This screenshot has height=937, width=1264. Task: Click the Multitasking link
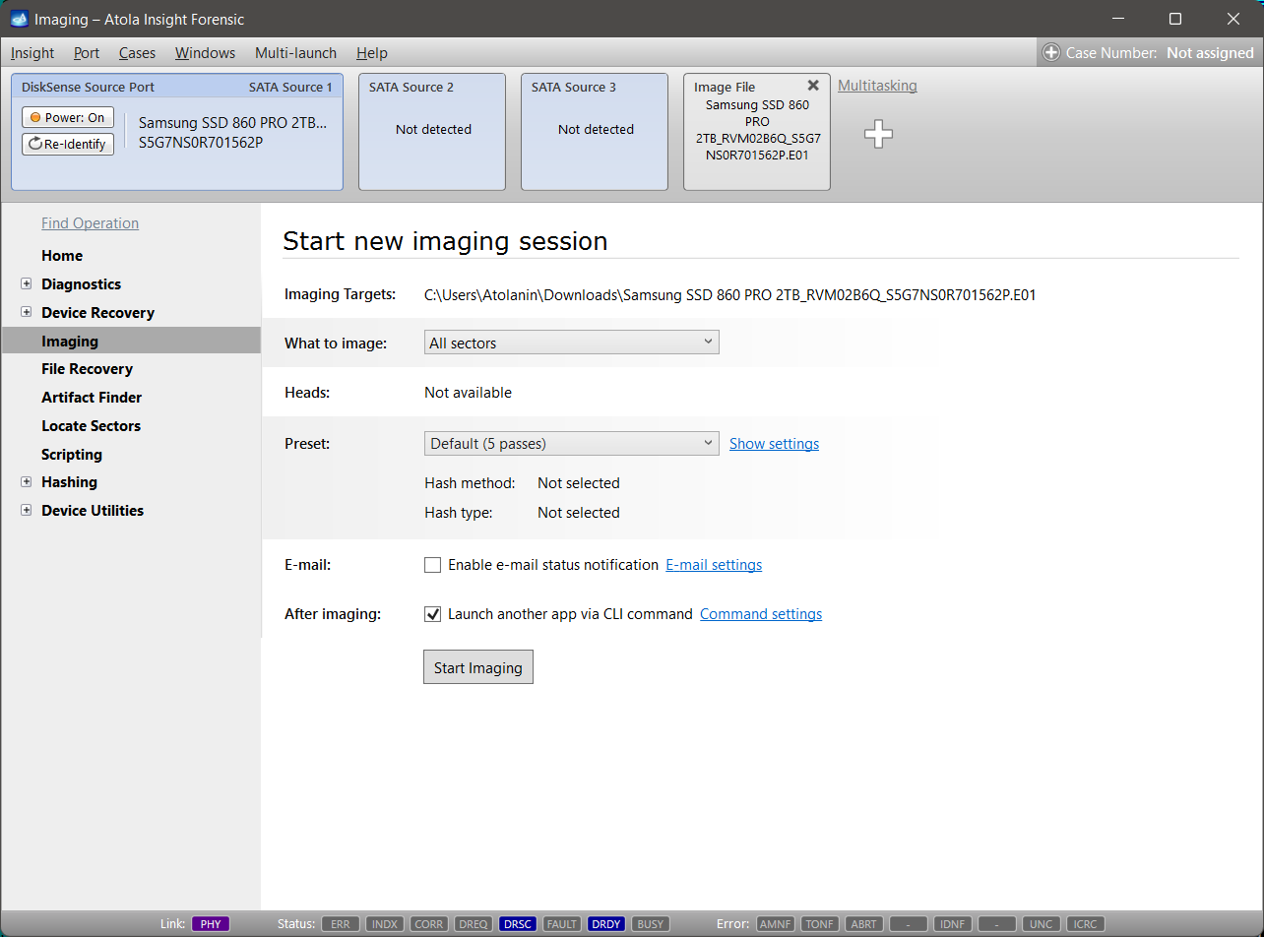click(x=877, y=86)
